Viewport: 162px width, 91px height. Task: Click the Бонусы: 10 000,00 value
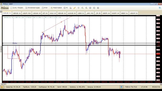94,87
